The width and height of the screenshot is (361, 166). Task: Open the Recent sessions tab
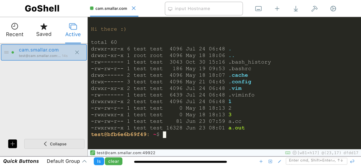click(x=14, y=30)
